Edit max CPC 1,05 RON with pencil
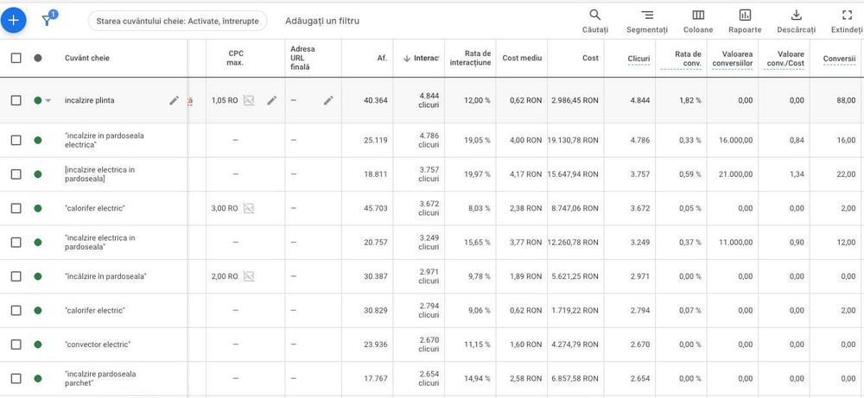 click(271, 100)
